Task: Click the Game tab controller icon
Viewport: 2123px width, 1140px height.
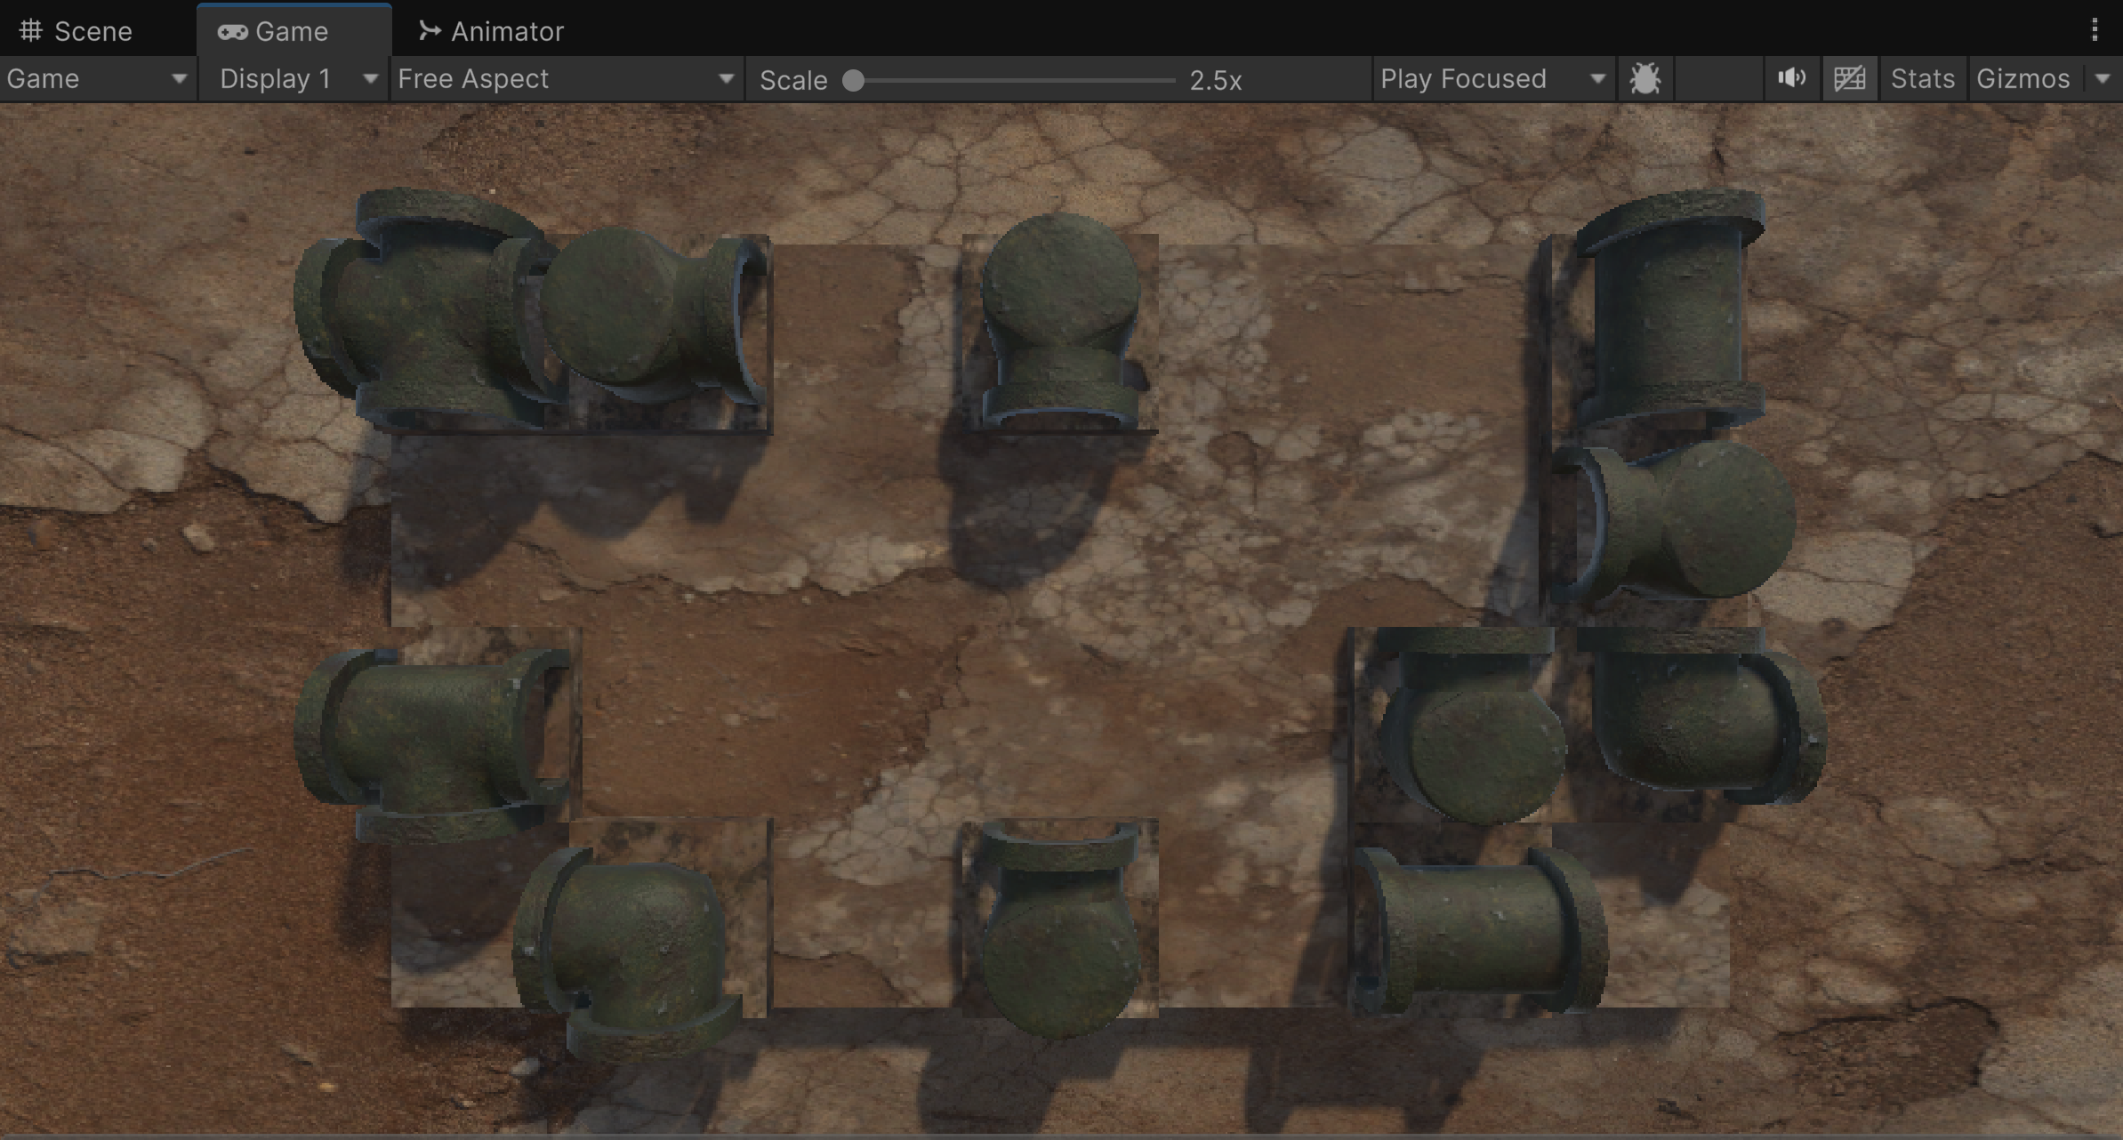Action: coord(232,32)
